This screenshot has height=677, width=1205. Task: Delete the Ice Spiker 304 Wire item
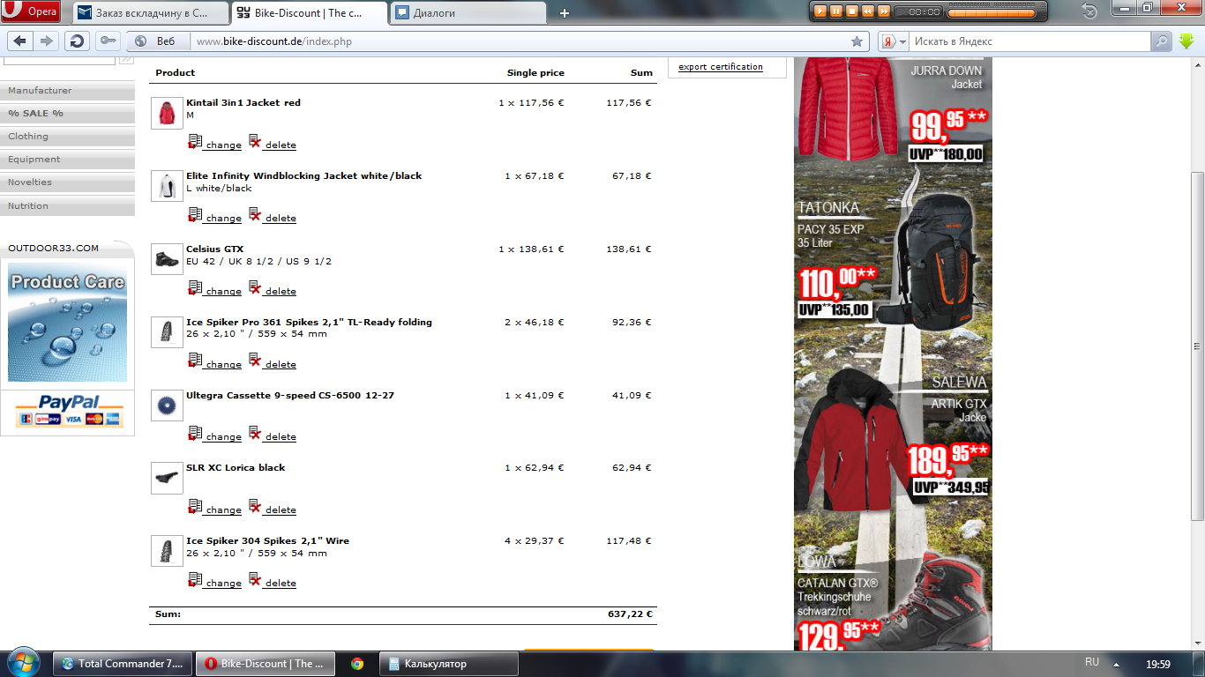point(273,581)
